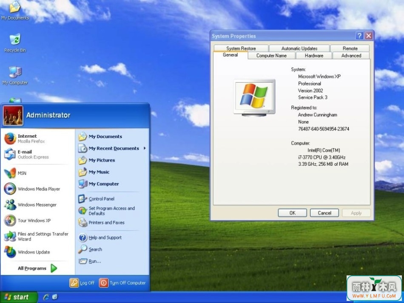
Task: Switch to Remote tab
Action: click(350, 48)
